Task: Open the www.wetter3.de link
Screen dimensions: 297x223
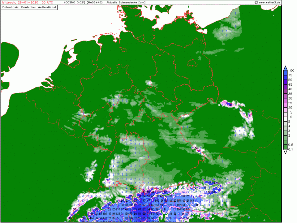Action: tap(270, 2)
